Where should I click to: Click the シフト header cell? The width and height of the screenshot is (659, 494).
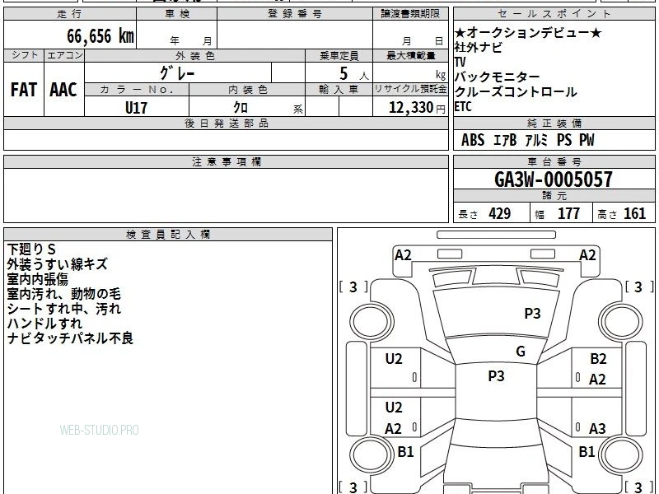click(x=24, y=55)
